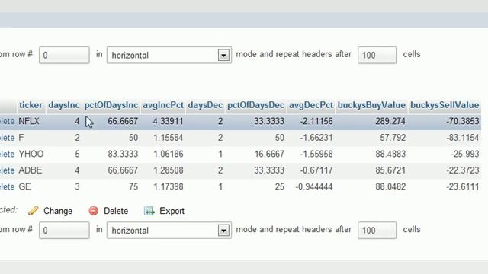Viewport: 488px width, 274px height.
Task: Click the -1.55958 avgDecPct cell
Action: coord(316,154)
